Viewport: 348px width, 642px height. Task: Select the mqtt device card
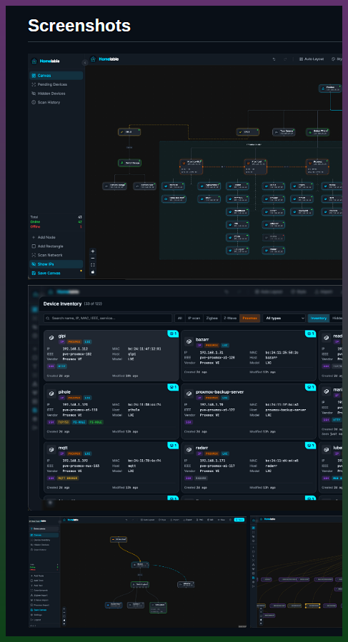click(x=111, y=467)
